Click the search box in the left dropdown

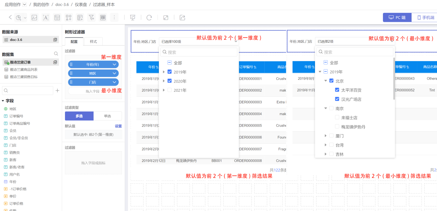[199, 52]
